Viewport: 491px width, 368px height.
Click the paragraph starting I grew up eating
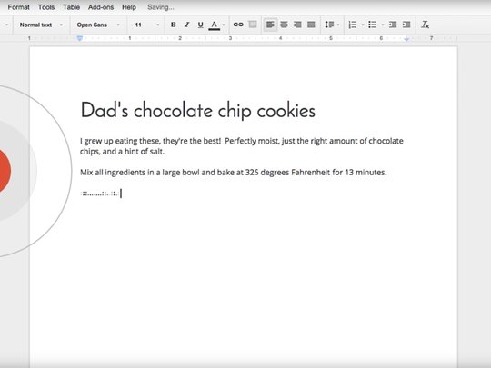(x=242, y=146)
